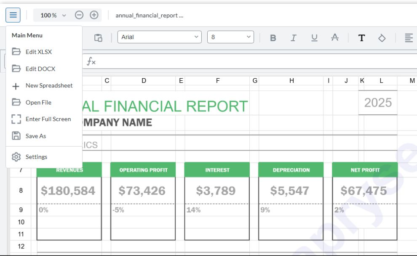The width and height of the screenshot is (417, 256).
Task: Select Save As in Main Menu
Action: [44, 136]
